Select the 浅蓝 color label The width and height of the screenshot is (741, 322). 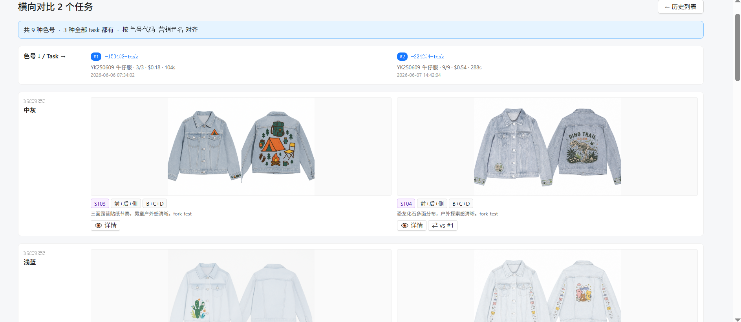click(x=30, y=262)
